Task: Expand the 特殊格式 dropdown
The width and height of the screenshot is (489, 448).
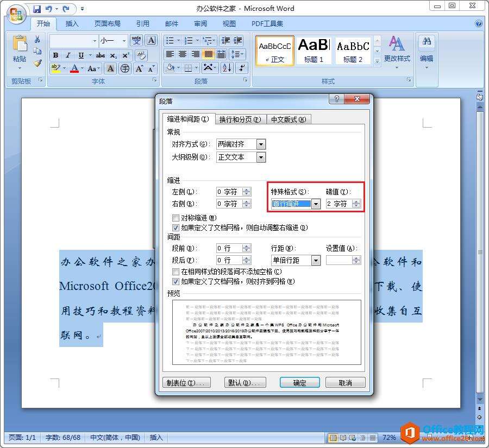Action: (316, 204)
